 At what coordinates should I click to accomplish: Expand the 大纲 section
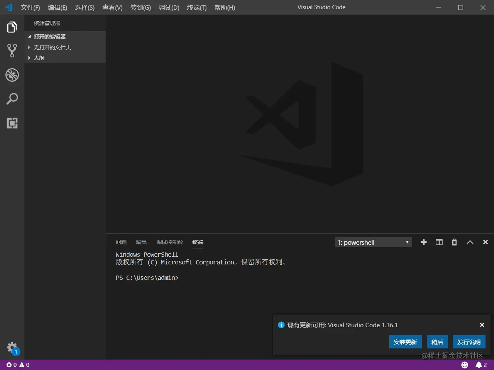click(65, 58)
